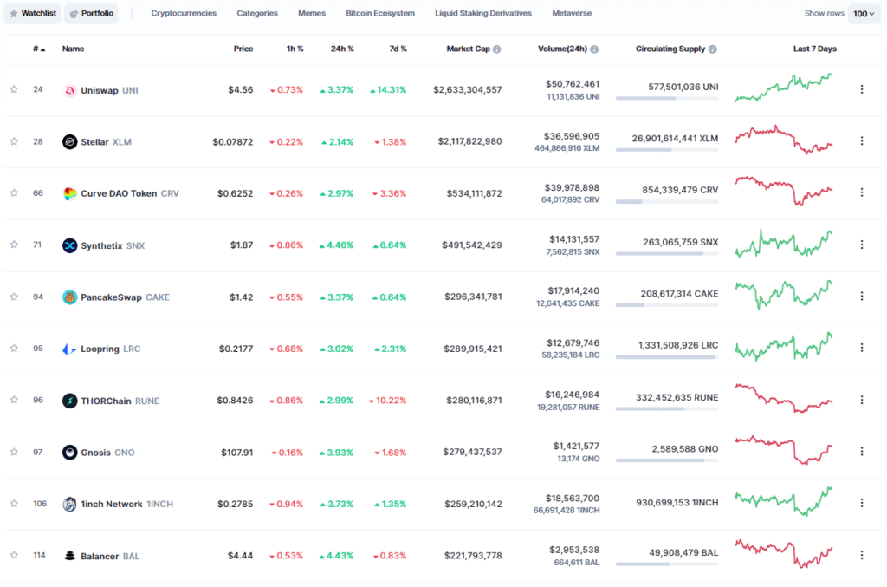887x587 pixels.
Task: Click the Uniswap last 7 days sparkline
Action: [783, 88]
